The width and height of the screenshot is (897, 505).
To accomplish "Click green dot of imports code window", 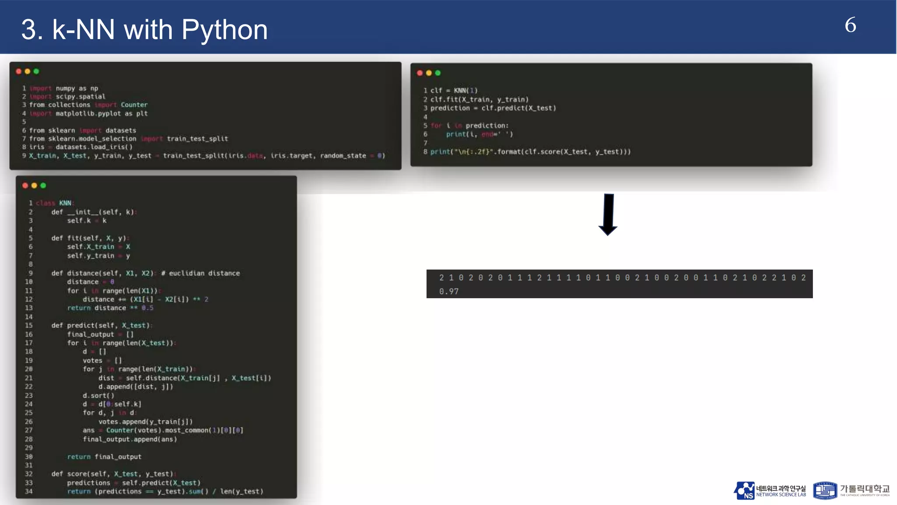I will [36, 71].
